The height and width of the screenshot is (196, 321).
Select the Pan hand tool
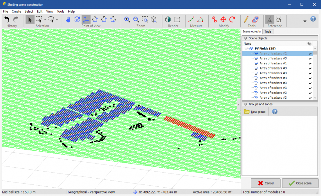[68, 20]
